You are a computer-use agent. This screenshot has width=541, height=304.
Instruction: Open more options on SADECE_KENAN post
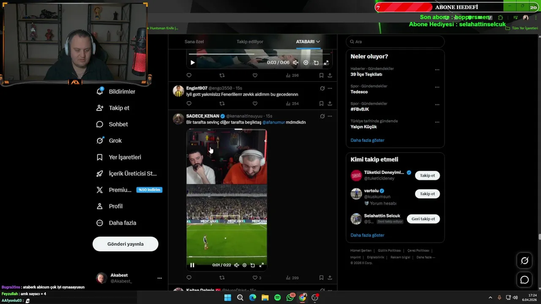(x=330, y=116)
